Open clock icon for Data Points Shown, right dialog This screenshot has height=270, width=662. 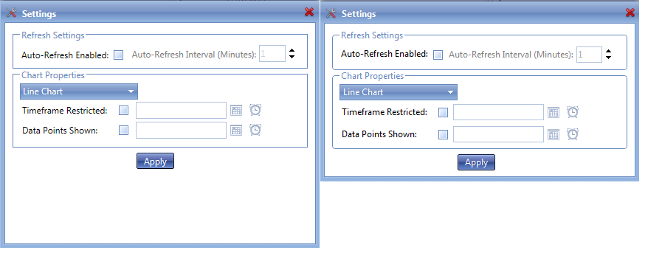[573, 134]
